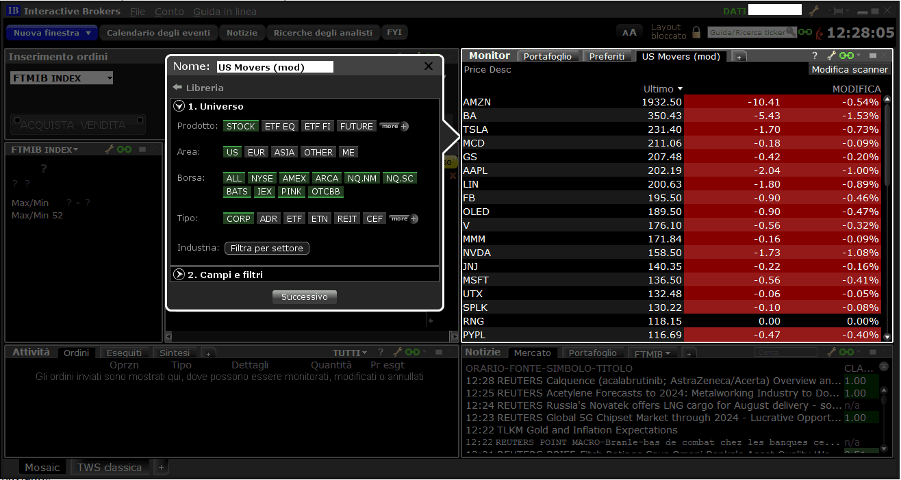
Task: Click the pin icon in the title bar
Action: tap(836, 11)
